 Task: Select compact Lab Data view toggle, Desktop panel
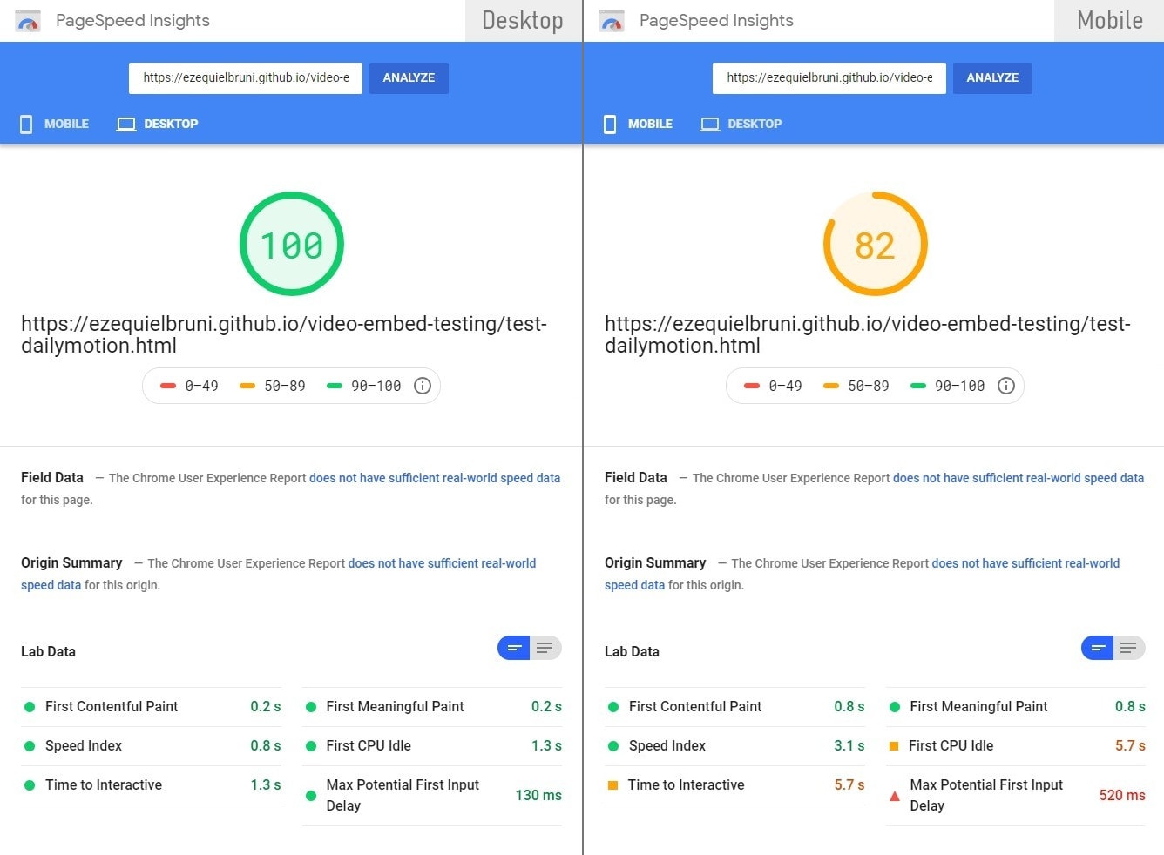[x=514, y=648]
